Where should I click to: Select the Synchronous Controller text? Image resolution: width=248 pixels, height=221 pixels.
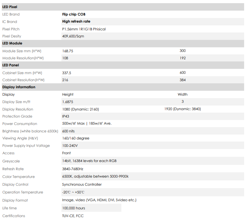82,184
